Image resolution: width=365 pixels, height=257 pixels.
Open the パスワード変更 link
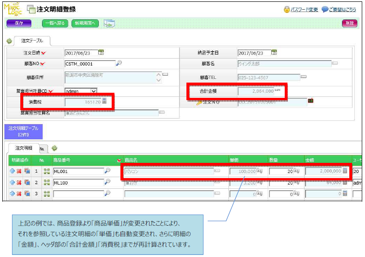pyautogui.click(x=304, y=10)
